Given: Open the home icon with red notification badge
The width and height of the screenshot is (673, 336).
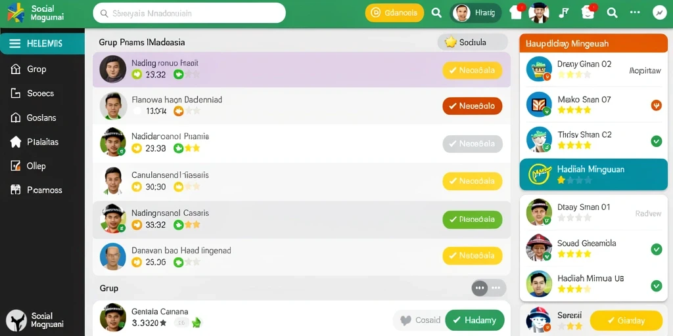Looking at the screenshot, I should click(517, 12).
